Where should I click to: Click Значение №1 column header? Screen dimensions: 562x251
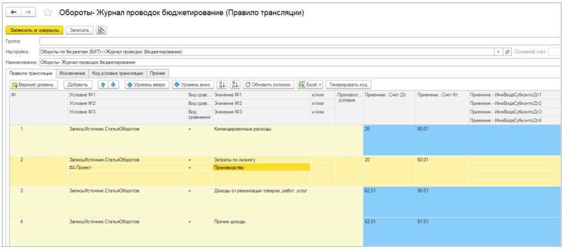(261, 95)
